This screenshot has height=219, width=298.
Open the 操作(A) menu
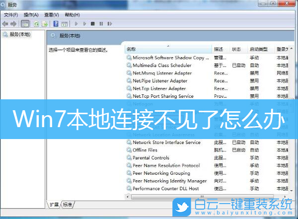[31, 15]
